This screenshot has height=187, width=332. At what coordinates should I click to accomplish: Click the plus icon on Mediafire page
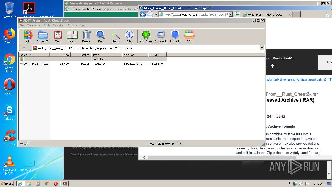pyautogui.click(x=272, y=66)
